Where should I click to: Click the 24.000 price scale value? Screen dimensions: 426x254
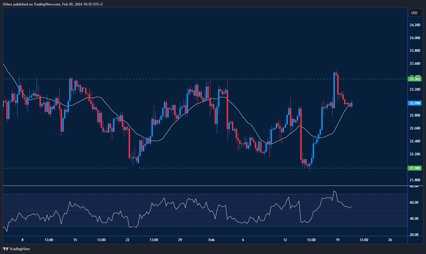(x=415, y=38)
